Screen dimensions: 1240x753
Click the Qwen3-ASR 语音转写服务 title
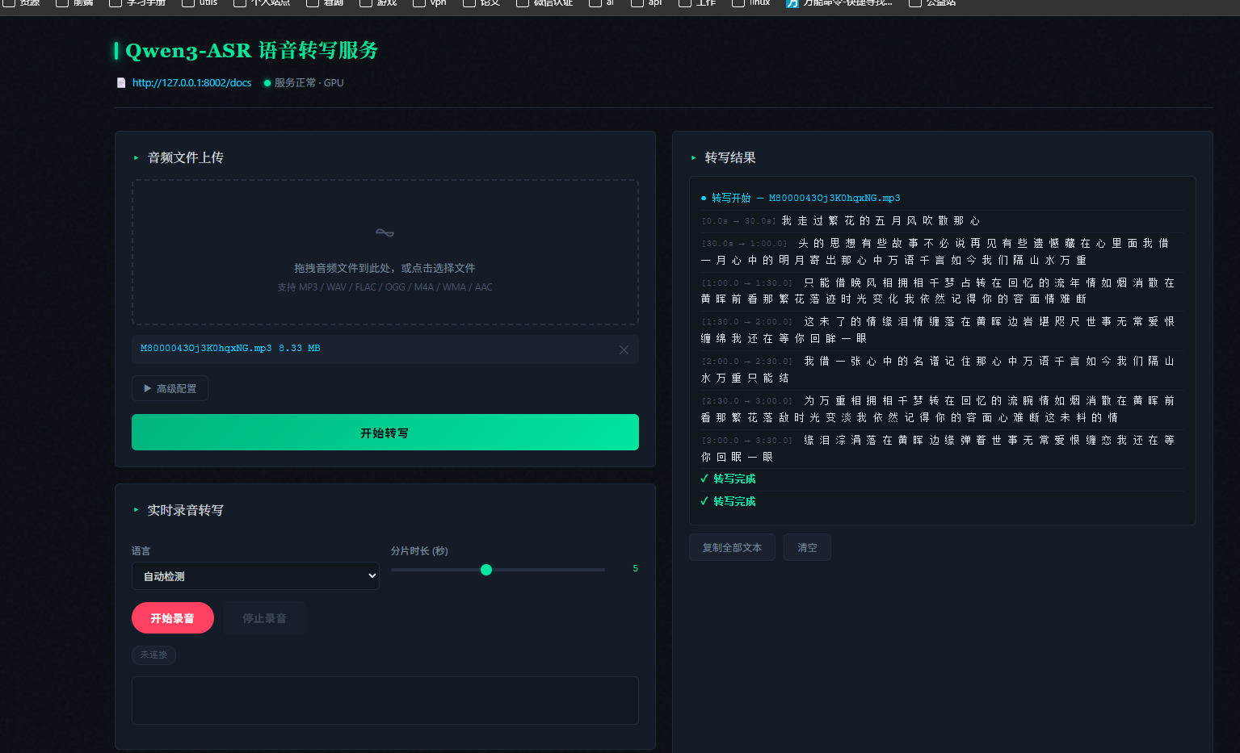pos(251,51)
